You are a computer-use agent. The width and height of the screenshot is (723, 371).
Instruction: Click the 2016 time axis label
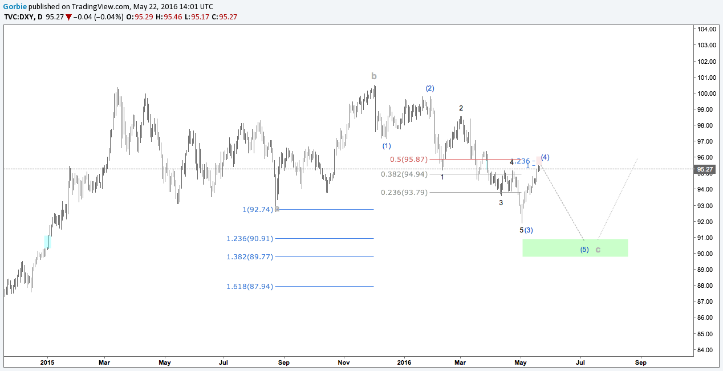[x=404, y=362]
